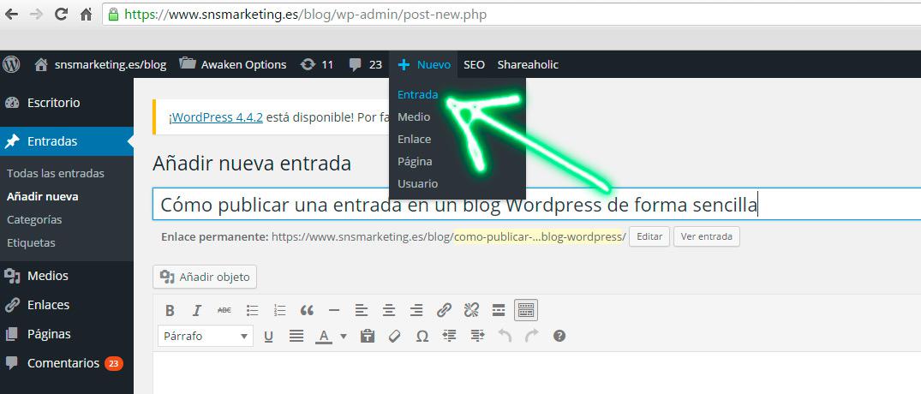The width and height of the screenshot is (921, 394).
Task: Open the text color dropdown arrow
Action: pos(344,337)
